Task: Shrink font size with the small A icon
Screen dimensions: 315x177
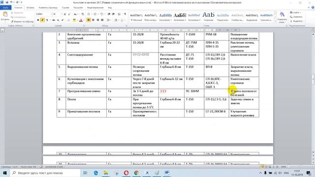Action: (x=69, y=14)
